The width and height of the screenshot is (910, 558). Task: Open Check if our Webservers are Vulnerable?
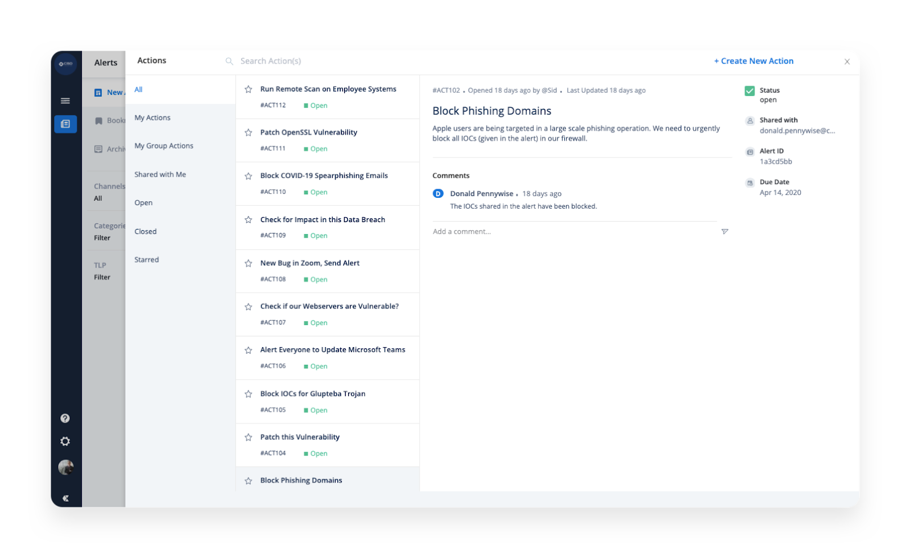[329, 306]
